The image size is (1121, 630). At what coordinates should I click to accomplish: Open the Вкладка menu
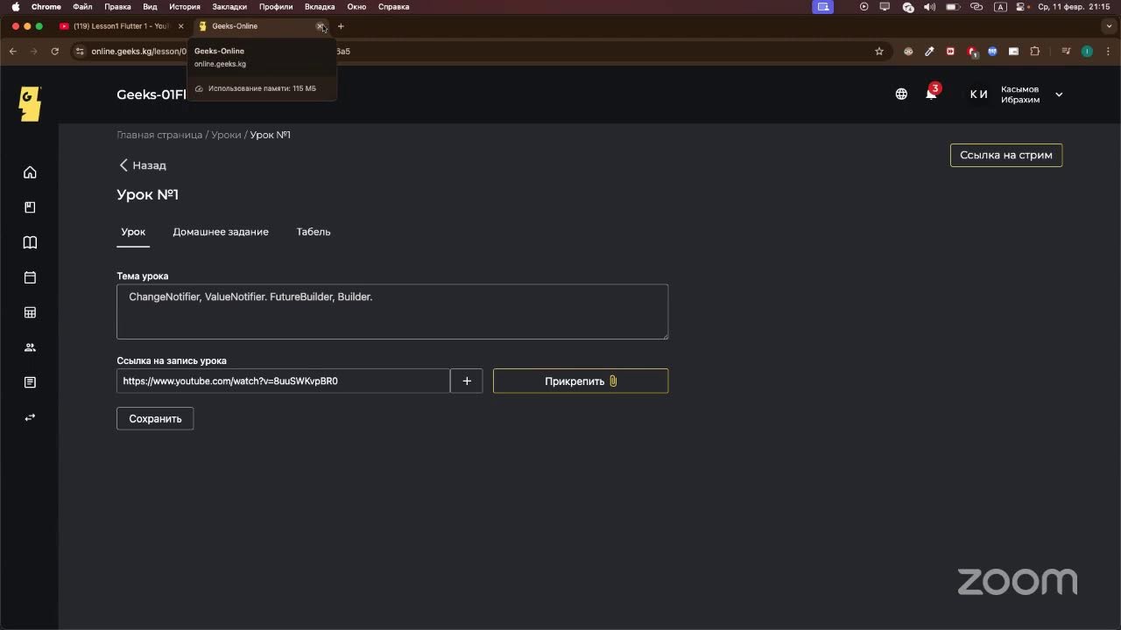point(320,7)
